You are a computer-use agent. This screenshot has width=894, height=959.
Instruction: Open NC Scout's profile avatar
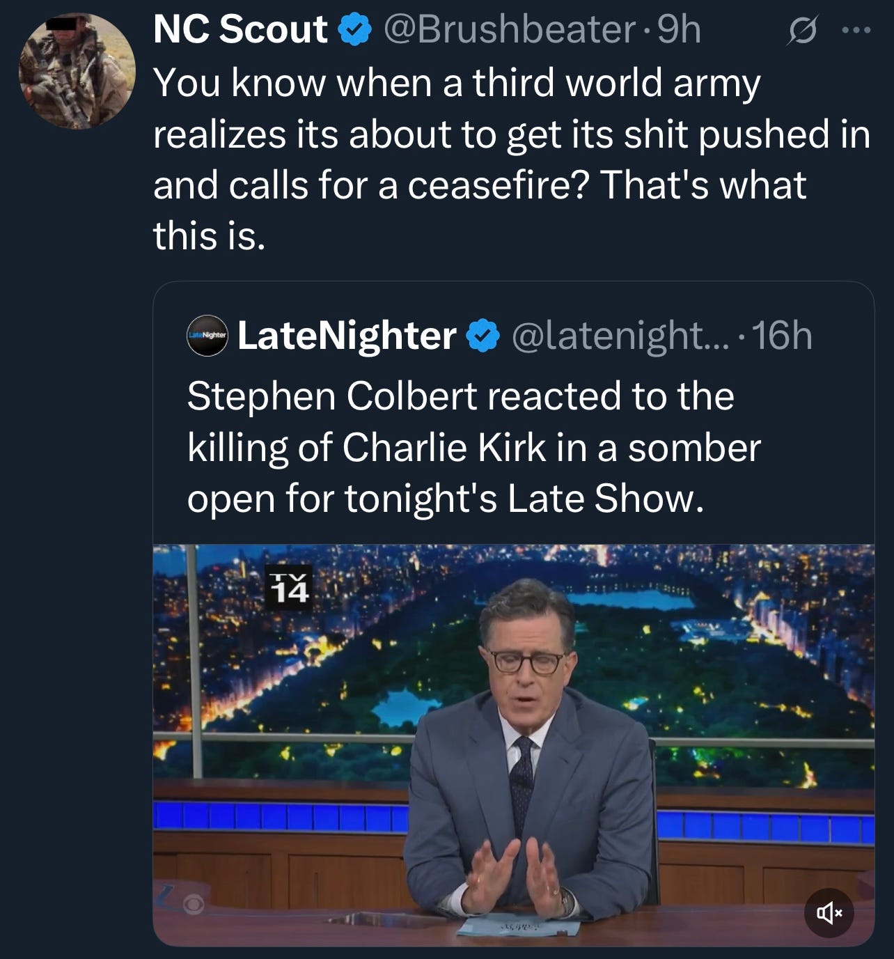[x=77, y=70]
